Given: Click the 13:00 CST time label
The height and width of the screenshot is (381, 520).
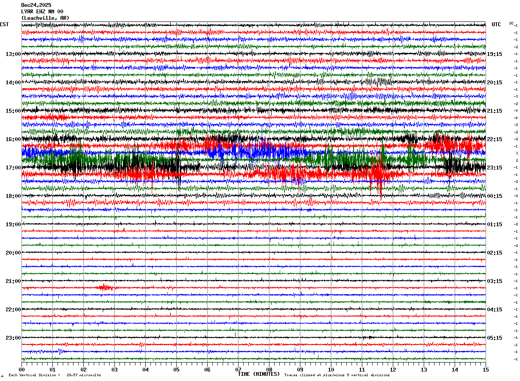Looking at the screenshot, I should [13, 54].
